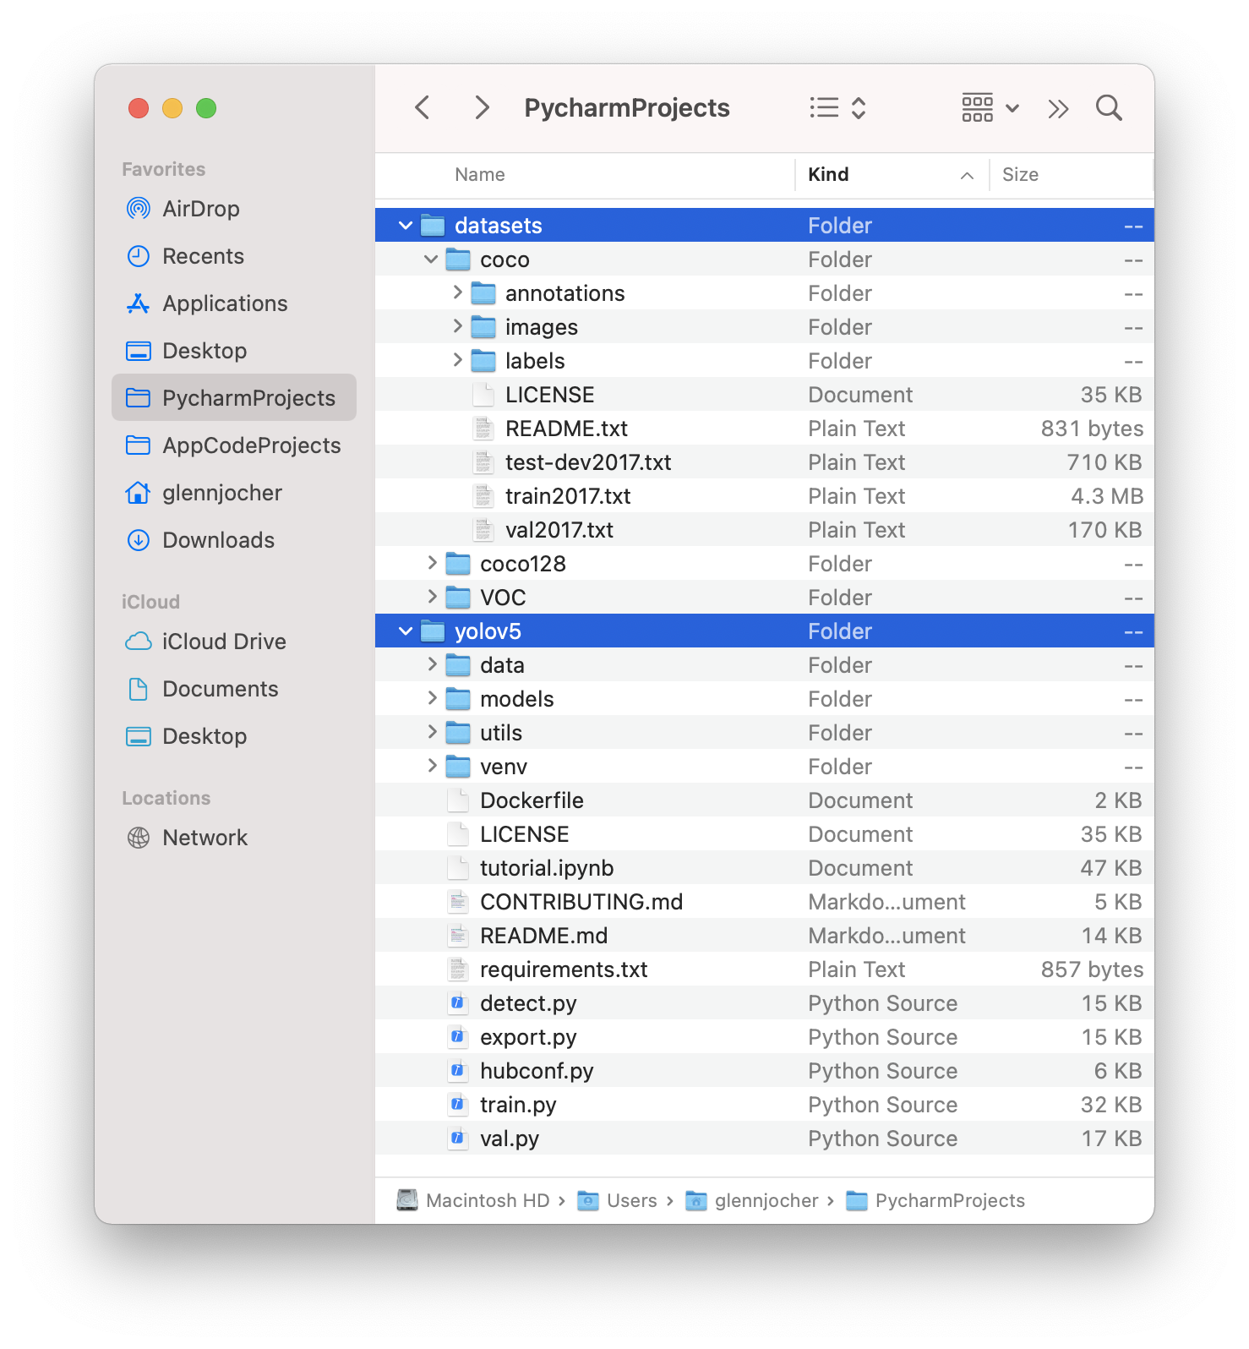Expand the images folder
Viewport: 1249px width, 1349px height.
point(457,326)
